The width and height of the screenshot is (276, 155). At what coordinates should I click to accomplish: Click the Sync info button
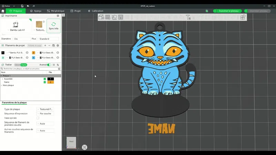click(53, 26)
